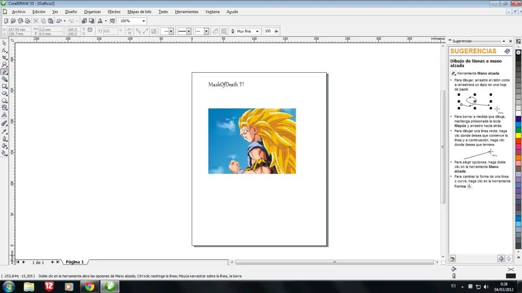Toggle the lock ratio button in property bar
This screenshot has height=293, width=522.
coord(90,30)
